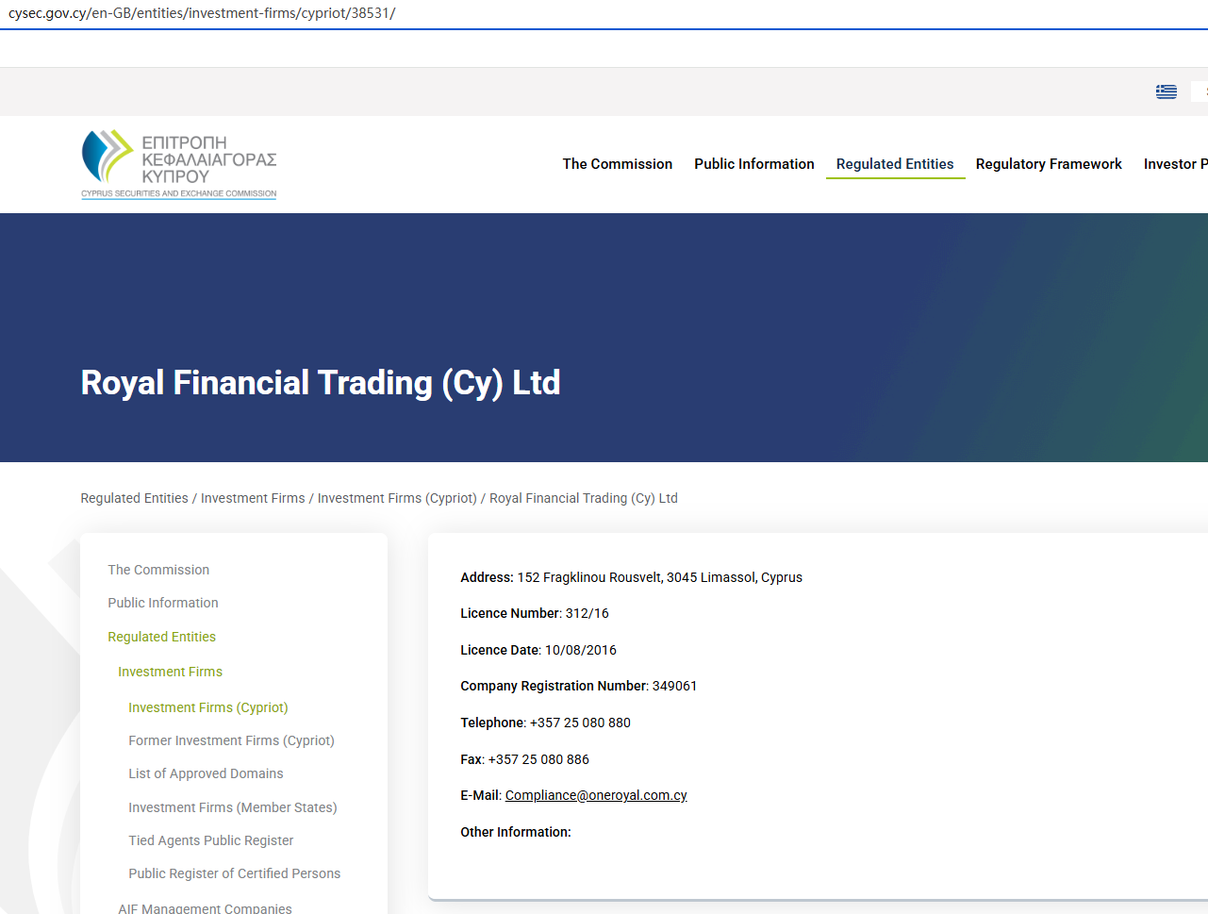Open Former Investment Firms (Cypriot) sidebar link
This screenshot has height=914, width=1208.
click(232, 740)
